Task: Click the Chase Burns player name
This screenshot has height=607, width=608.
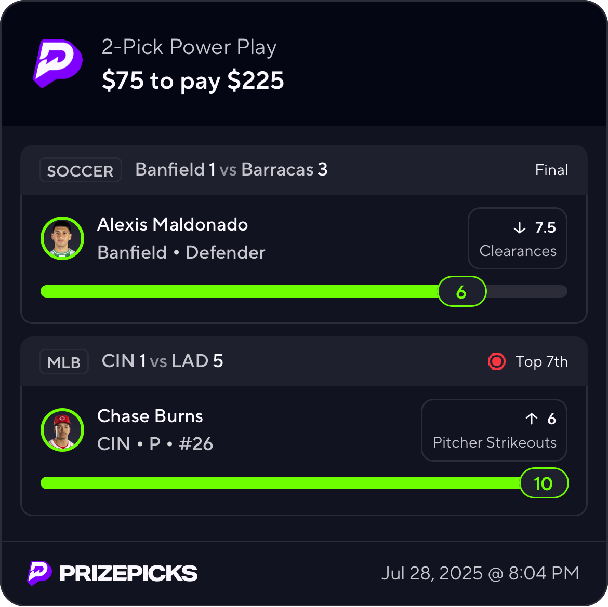Action: point(150,416)
